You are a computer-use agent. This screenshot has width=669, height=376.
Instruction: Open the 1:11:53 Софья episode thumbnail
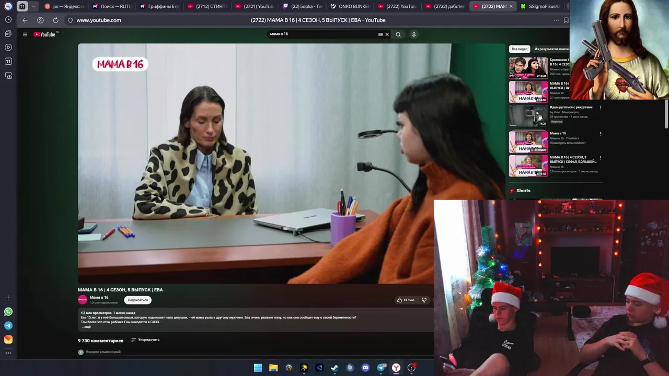pos(528,166)
